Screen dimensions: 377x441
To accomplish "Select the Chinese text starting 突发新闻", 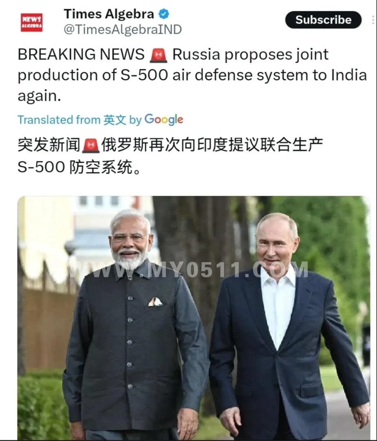I will pos(170,156).
